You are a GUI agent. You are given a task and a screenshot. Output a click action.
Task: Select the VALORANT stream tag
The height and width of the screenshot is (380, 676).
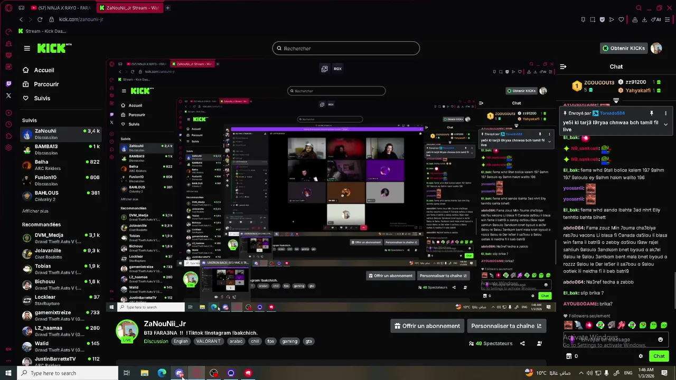click(208, 341)
